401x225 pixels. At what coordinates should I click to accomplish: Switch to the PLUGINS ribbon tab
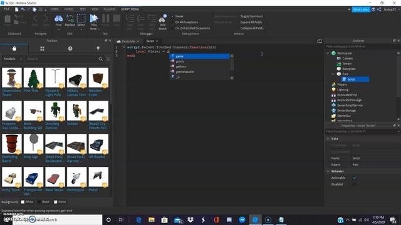pyautogui.click(x=110, y=9)
